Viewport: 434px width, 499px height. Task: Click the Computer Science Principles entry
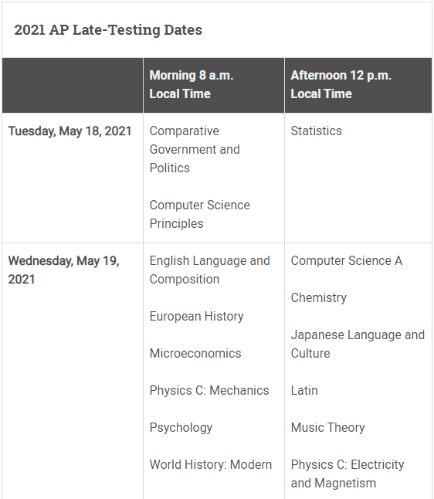(x=200, y=214)
